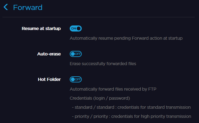Click the back chevron arrow
199x123 pixels.
pyautogui.click(x=5, y=7)
